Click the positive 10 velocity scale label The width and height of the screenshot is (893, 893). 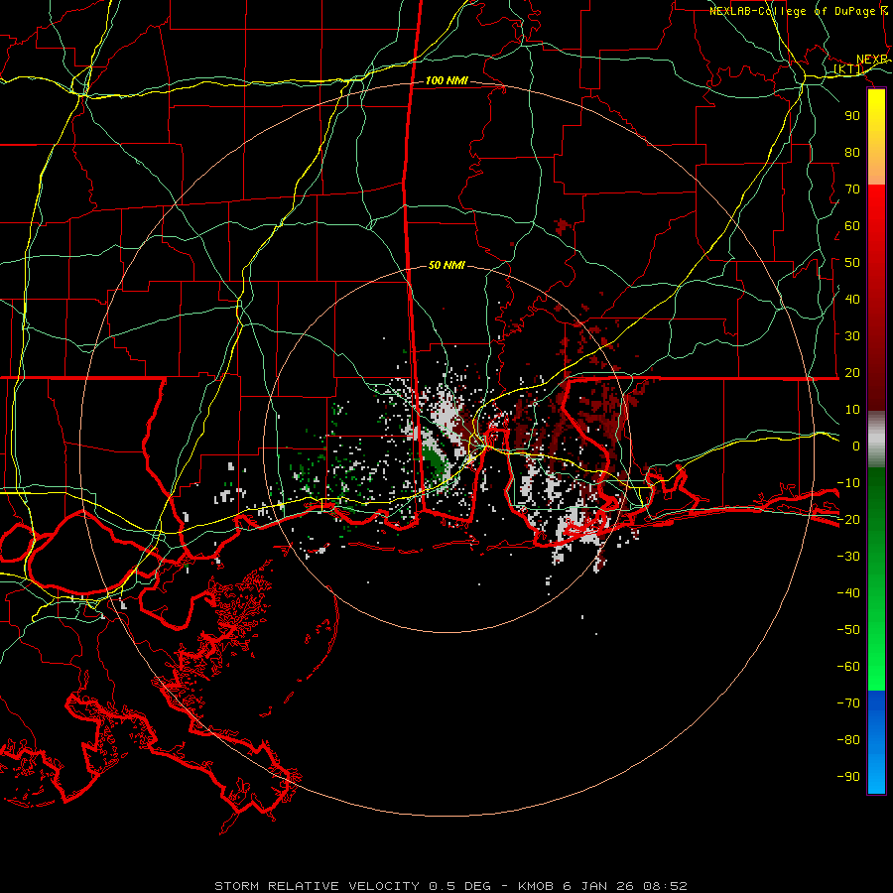point(852,410)
